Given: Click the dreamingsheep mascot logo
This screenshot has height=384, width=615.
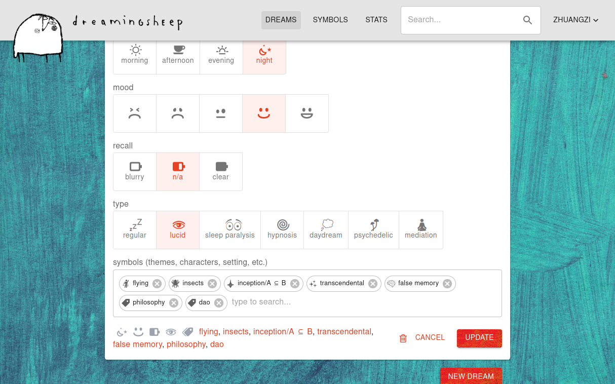Looking at the screenshot, I should [x=39, y=36].
